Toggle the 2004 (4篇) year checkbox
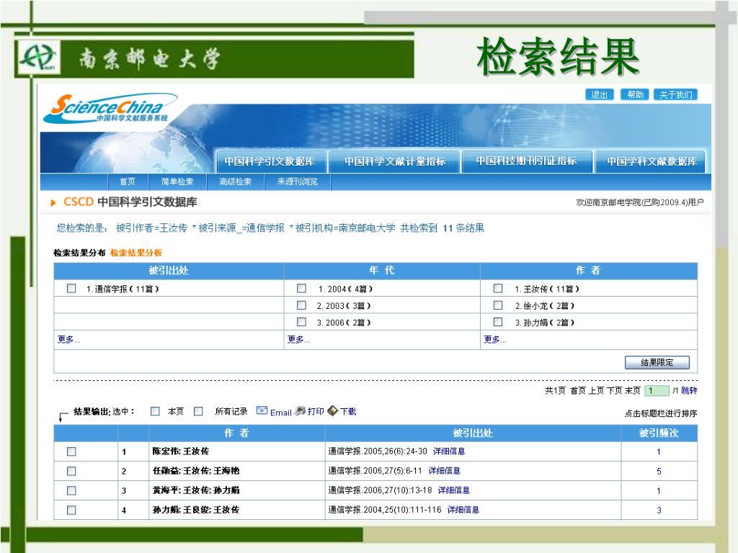This screenshot has width=738, height=553. [301, 288]
